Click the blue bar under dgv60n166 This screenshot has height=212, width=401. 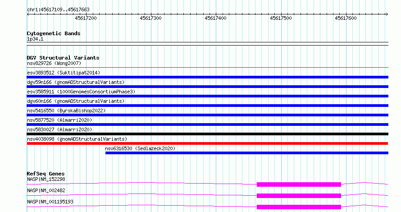point(207,106)
